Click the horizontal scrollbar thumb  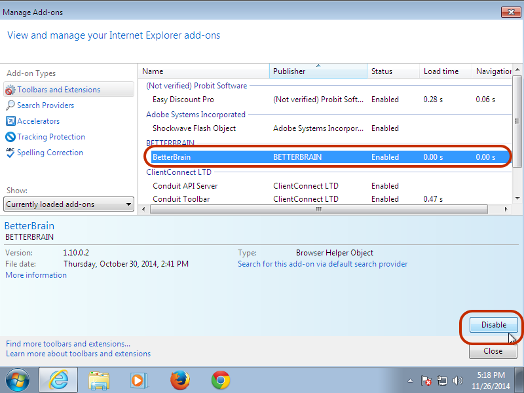click(x=319, y=209)
